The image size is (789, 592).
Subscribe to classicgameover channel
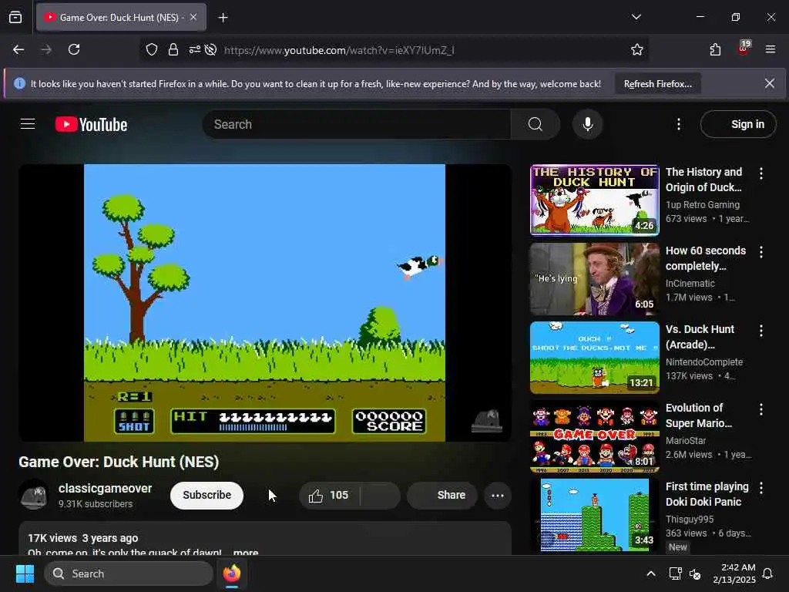(206, 496)
